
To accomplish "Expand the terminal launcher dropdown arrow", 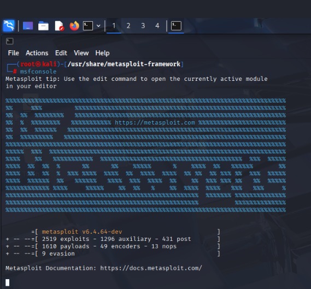I will coord(98,26).
